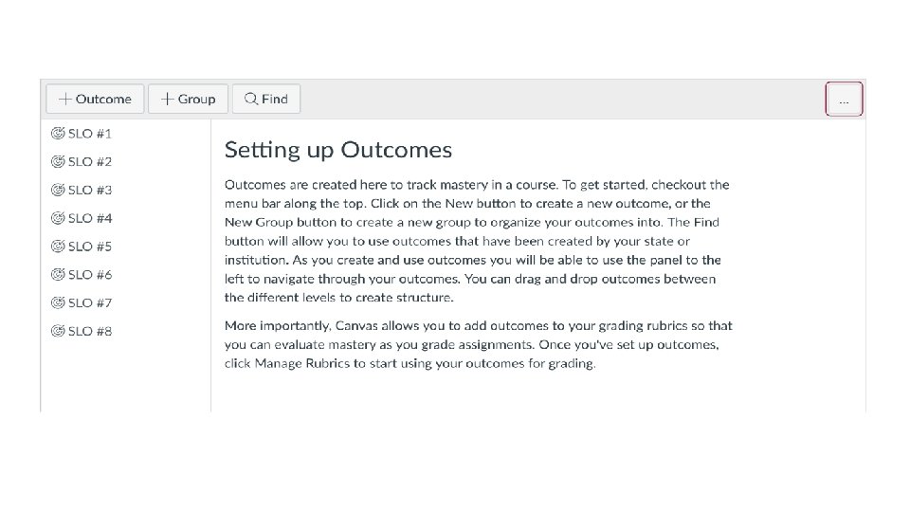Click the plus icon on Group button
Viewport: 910px width, 512px height.
168,100
